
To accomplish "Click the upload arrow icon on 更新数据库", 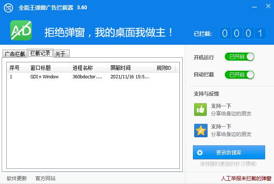I will coord(200,152).
